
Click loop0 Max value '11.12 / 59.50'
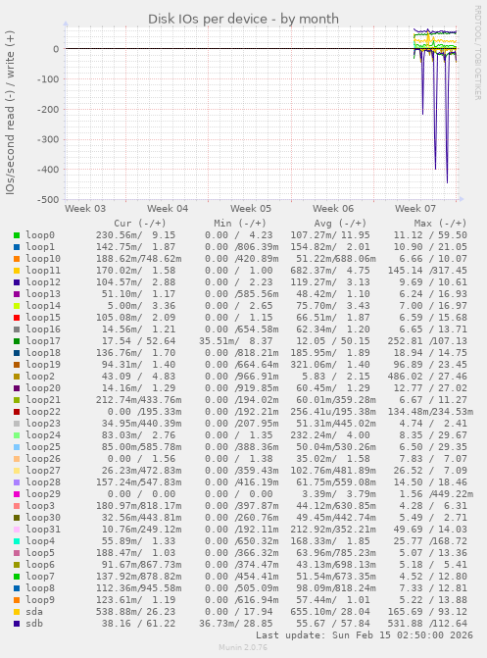[430, 235]
